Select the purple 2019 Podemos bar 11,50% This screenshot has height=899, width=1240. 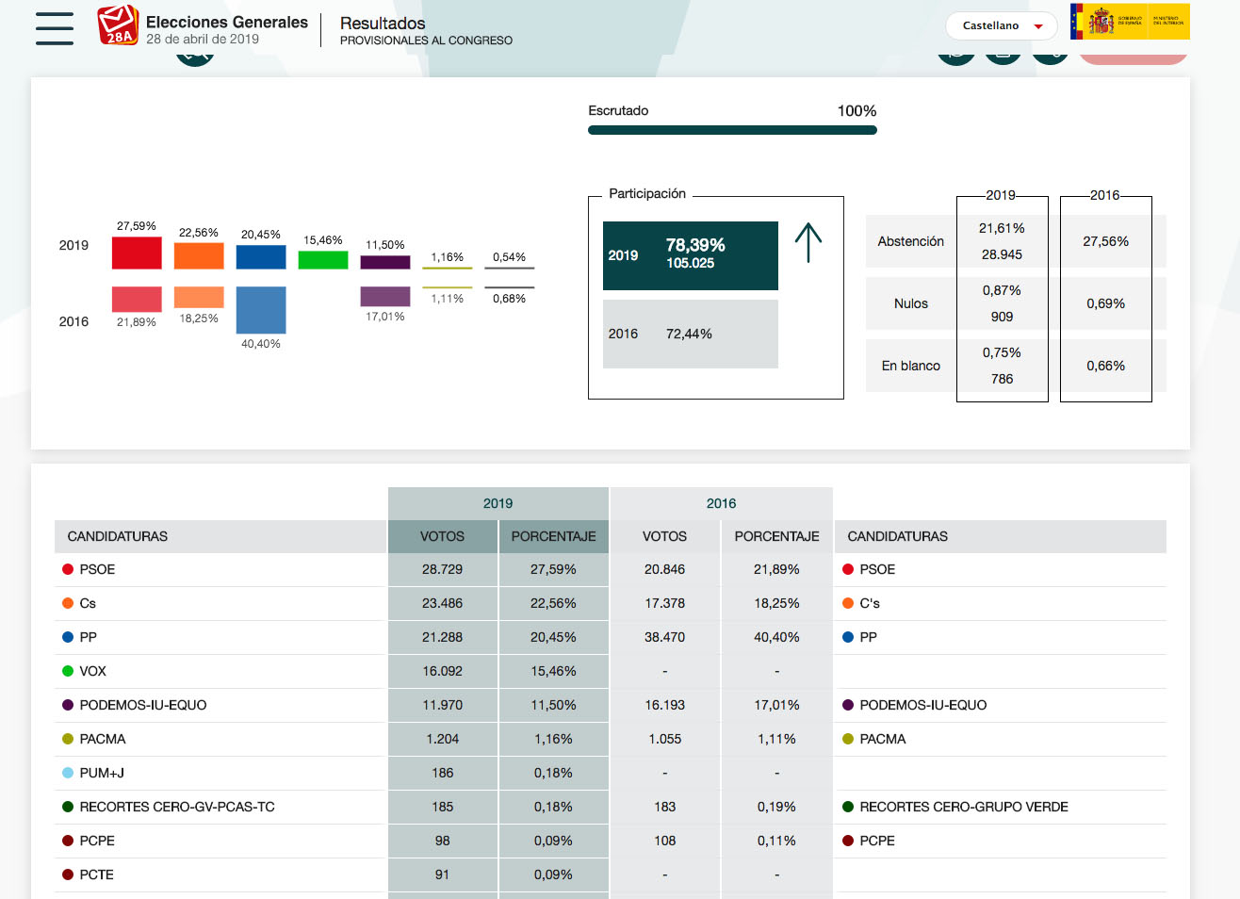click(385, 262)
